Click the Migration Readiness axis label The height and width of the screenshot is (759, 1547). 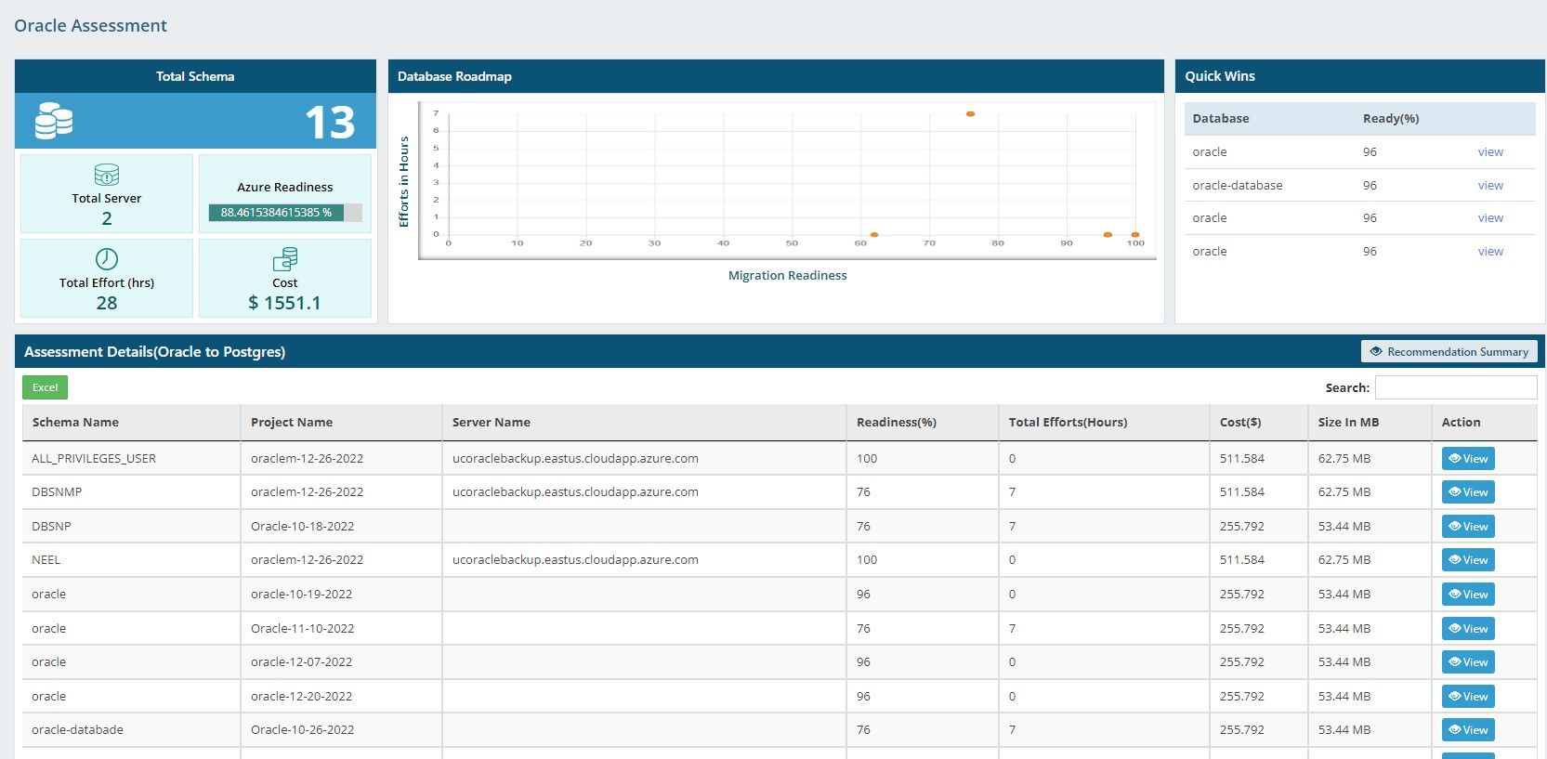787,276
